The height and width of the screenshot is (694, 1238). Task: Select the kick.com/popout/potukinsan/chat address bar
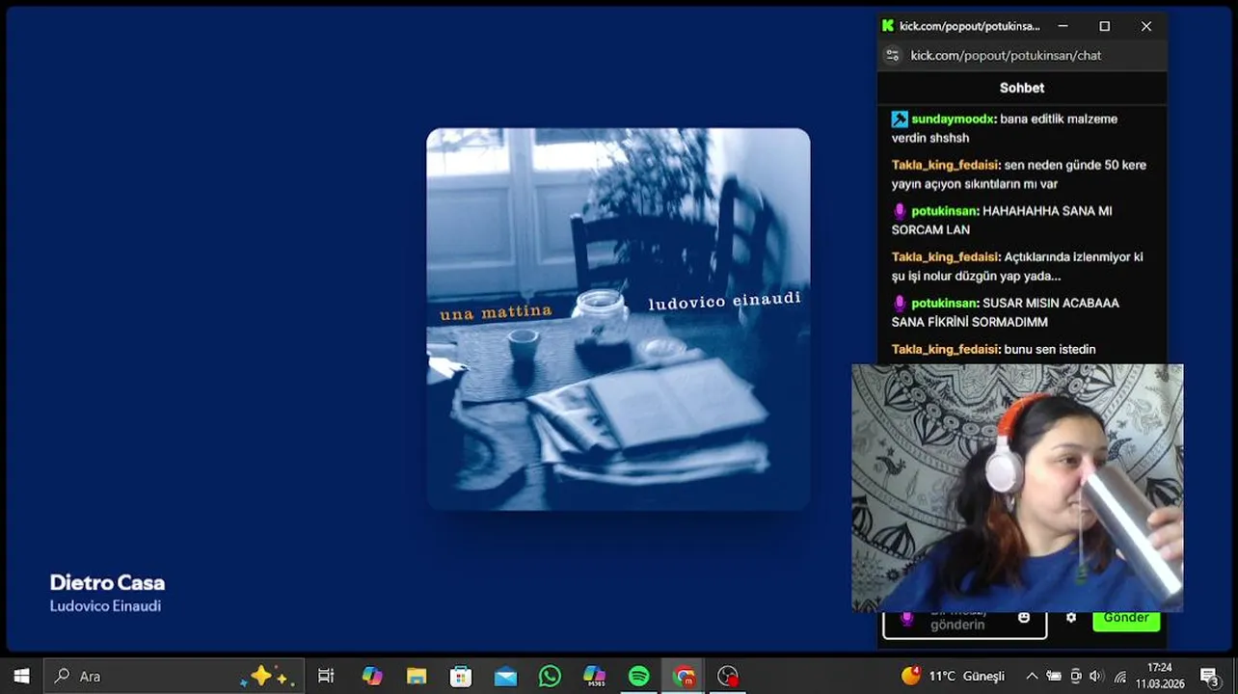click(1006, 55)
